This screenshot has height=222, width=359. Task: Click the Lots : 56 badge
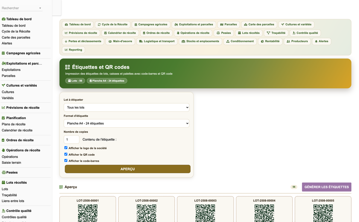75,81
